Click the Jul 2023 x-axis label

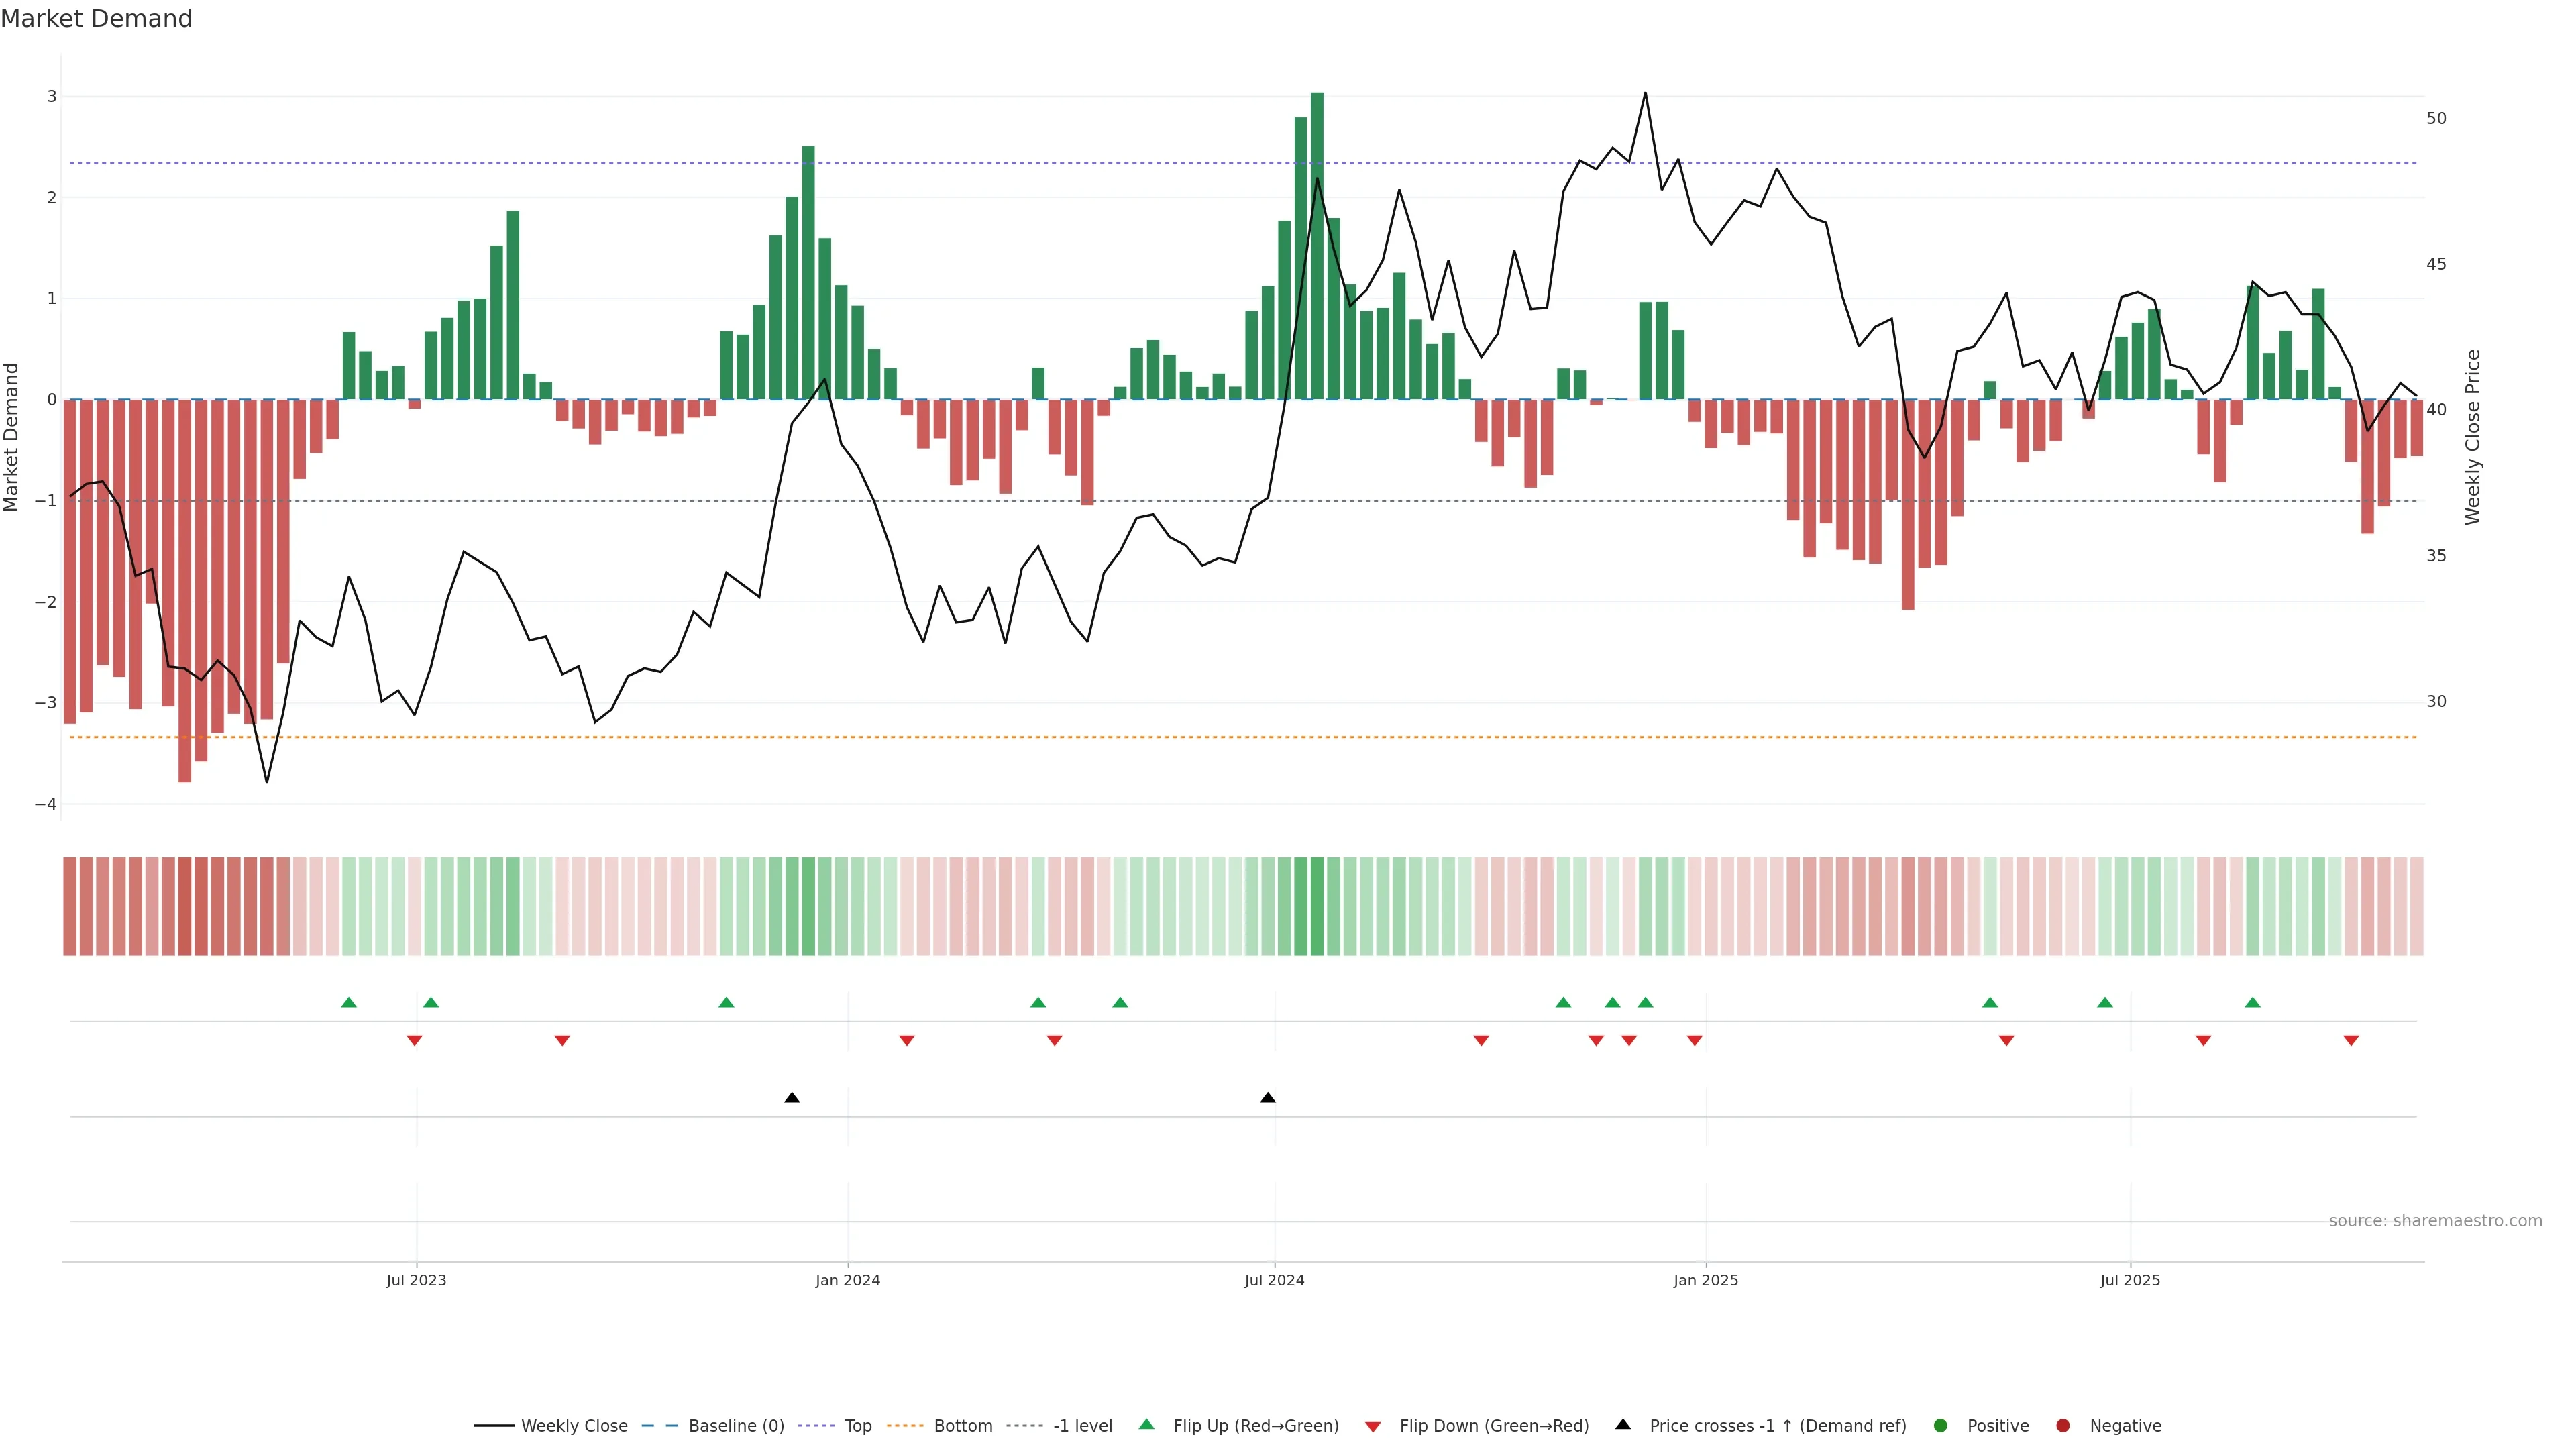coord(416,1280)
